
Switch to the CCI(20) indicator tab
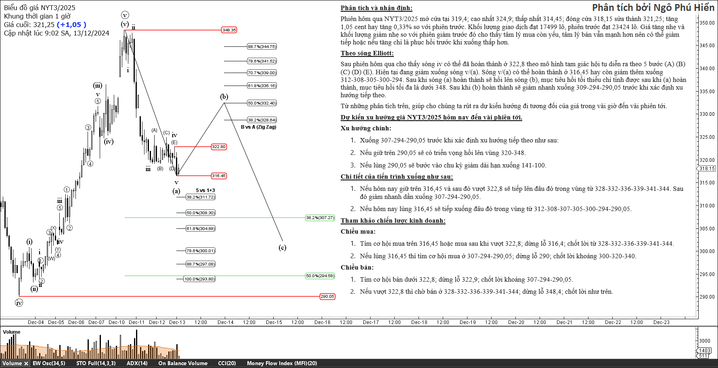(x=227, y=364)
